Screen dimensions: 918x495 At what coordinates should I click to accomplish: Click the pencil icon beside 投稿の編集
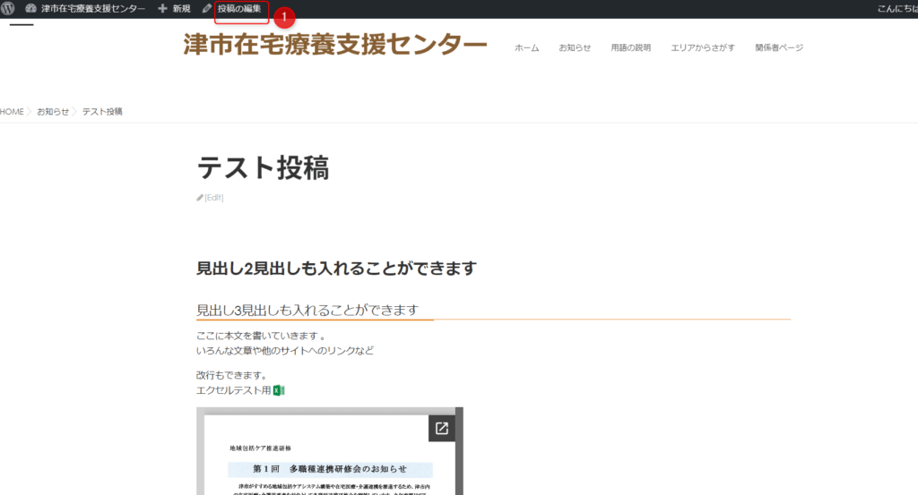207,8
